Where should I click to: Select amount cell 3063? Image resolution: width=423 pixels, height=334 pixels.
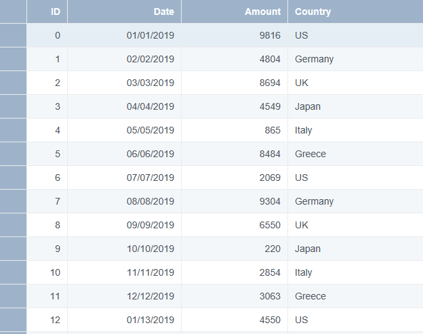[235, 296]
